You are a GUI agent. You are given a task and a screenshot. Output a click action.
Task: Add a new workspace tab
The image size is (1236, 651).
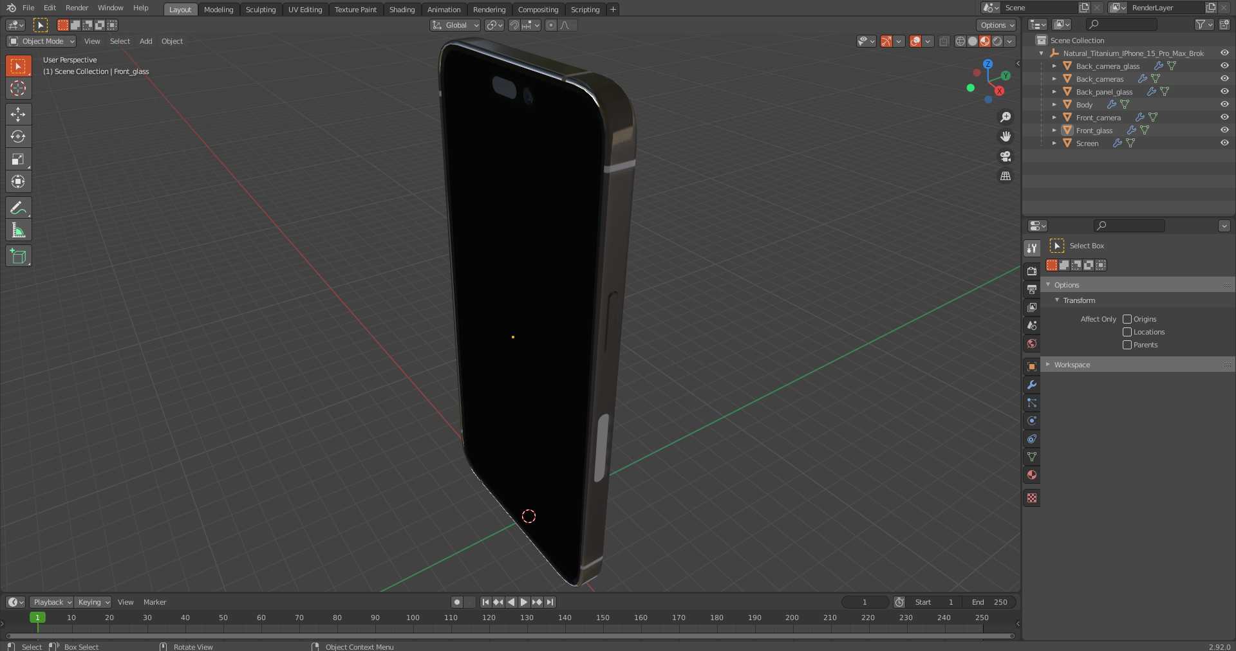(x=613, y=9)
